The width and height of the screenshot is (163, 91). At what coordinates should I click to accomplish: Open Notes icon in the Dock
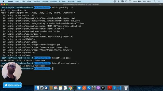tap(61, 88)
